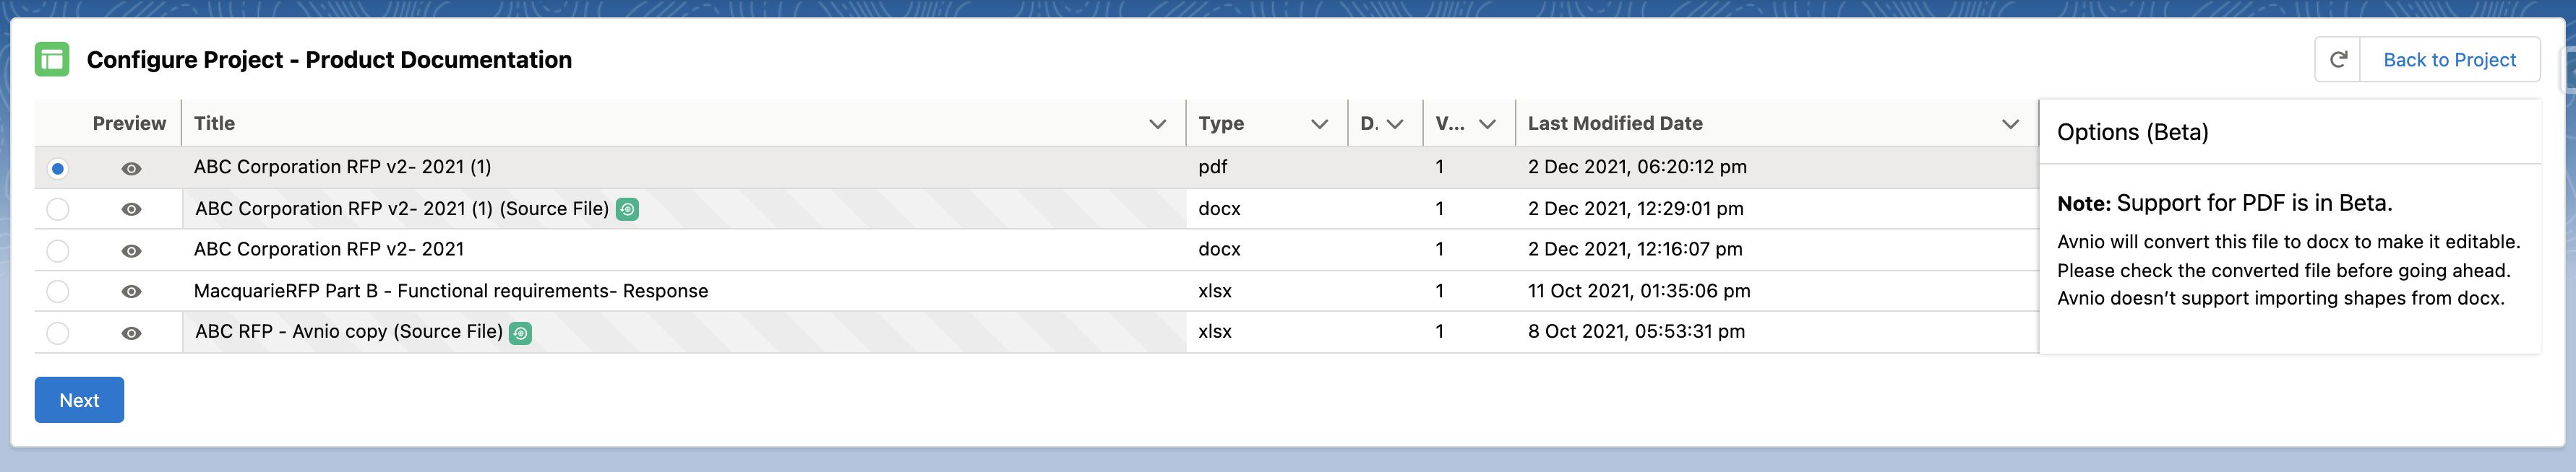
Task: Sort by the Title column header
Action: tap(215, 123)
